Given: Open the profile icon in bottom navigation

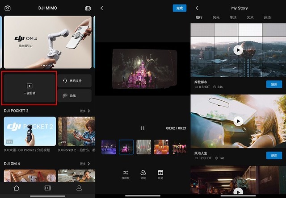Looking at the screenshot, I should point(79,188).
